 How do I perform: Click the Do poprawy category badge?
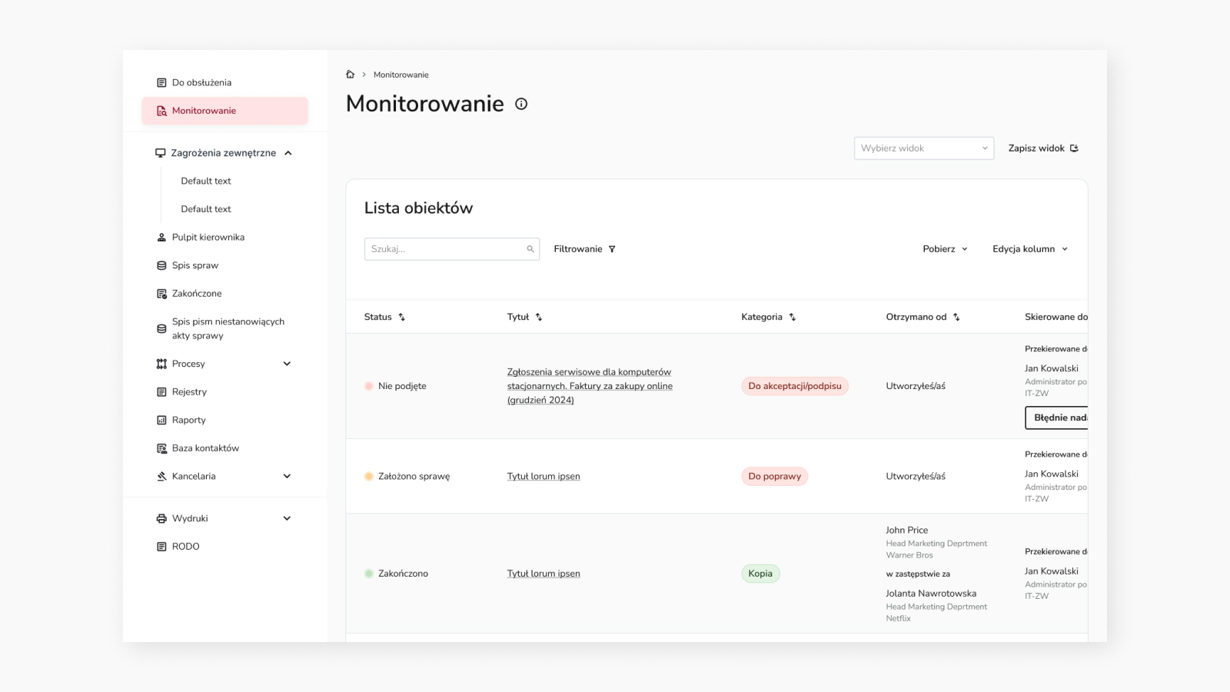coord(774,476)
